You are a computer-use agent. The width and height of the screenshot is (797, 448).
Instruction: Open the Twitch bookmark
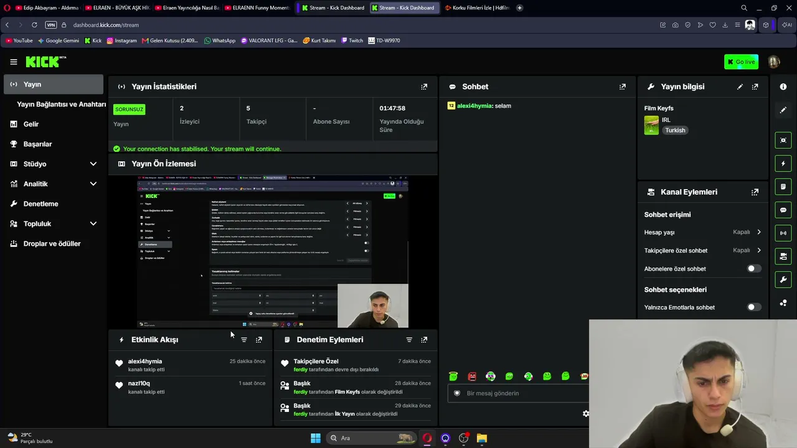tap(352, 40)
